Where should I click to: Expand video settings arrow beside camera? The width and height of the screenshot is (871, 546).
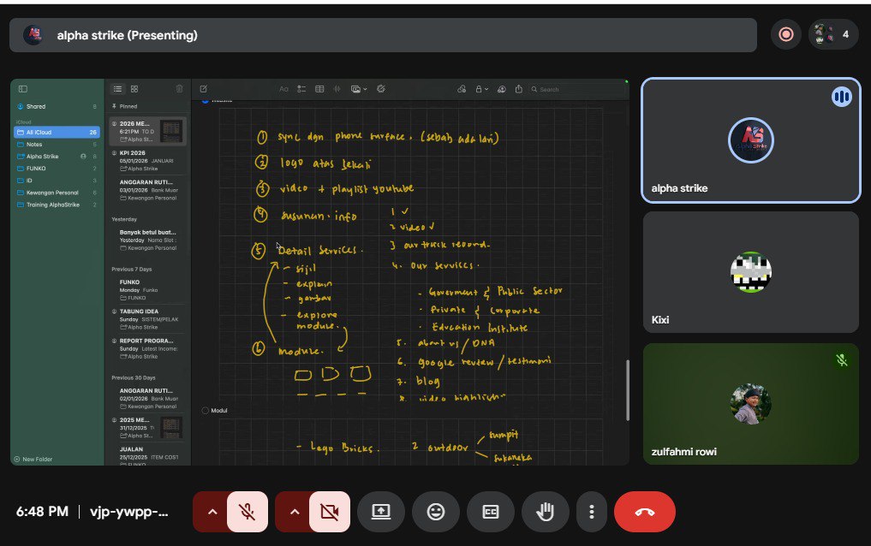295,512
